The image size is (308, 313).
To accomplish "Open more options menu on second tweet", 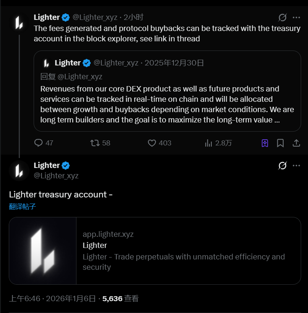I will tap(297, 166).
